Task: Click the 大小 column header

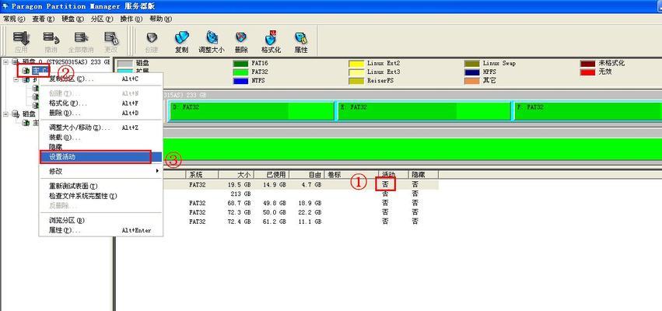Action: tap(236, 174)
